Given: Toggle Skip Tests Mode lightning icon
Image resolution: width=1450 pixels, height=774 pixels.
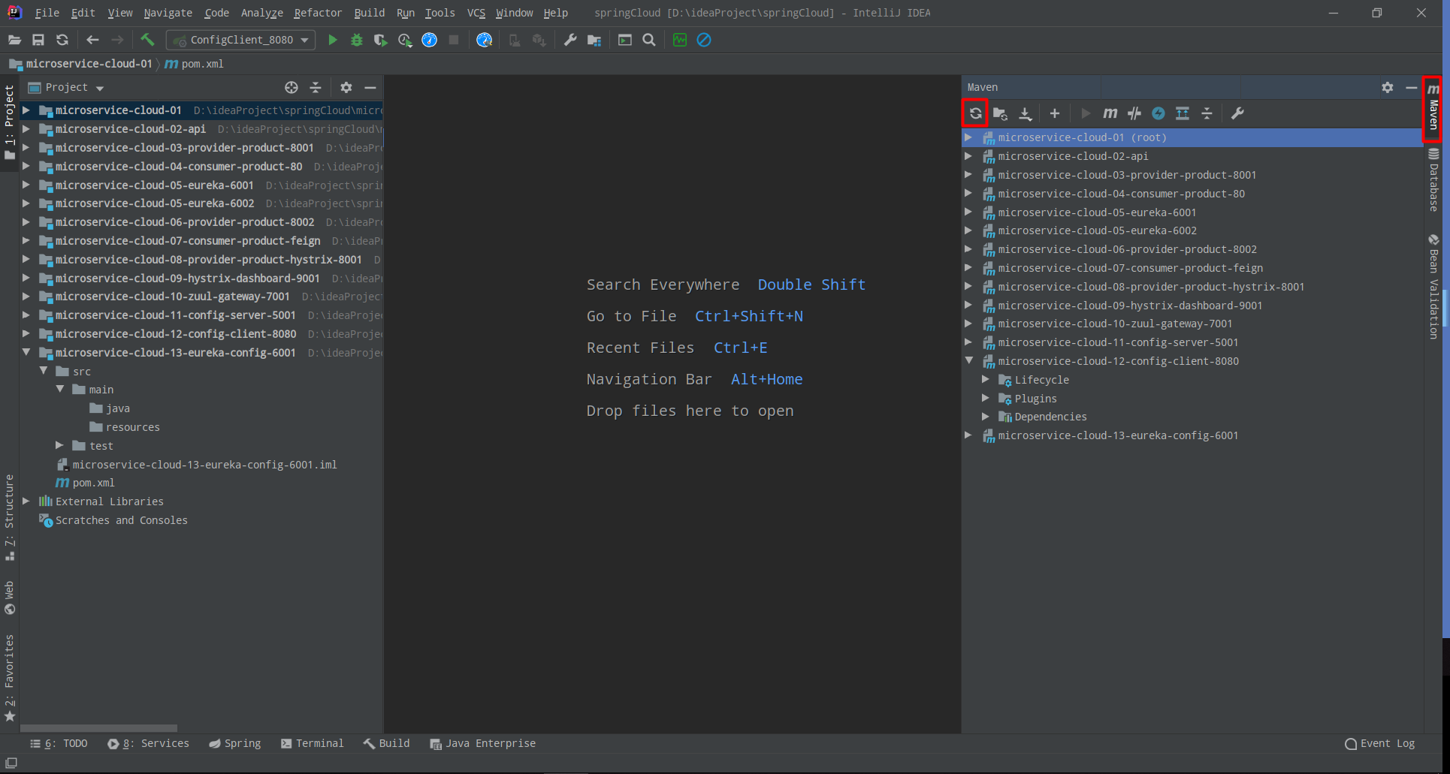Looking at the screenshot, I should [x=1158, y=113].
